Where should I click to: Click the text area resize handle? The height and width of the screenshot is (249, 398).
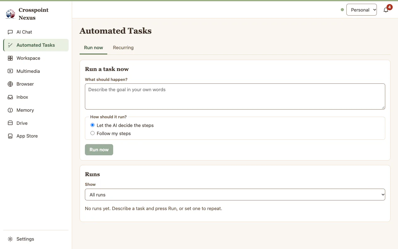(x=383, y=107)
